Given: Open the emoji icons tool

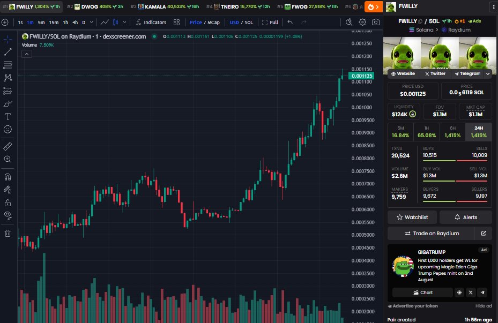Looking at the screenshot, I should pos(8,130).
